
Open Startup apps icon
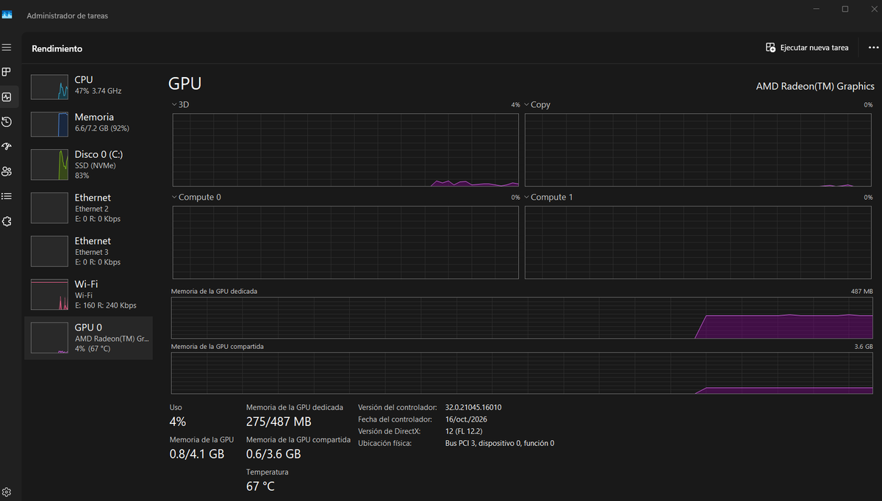click(7, 147)
